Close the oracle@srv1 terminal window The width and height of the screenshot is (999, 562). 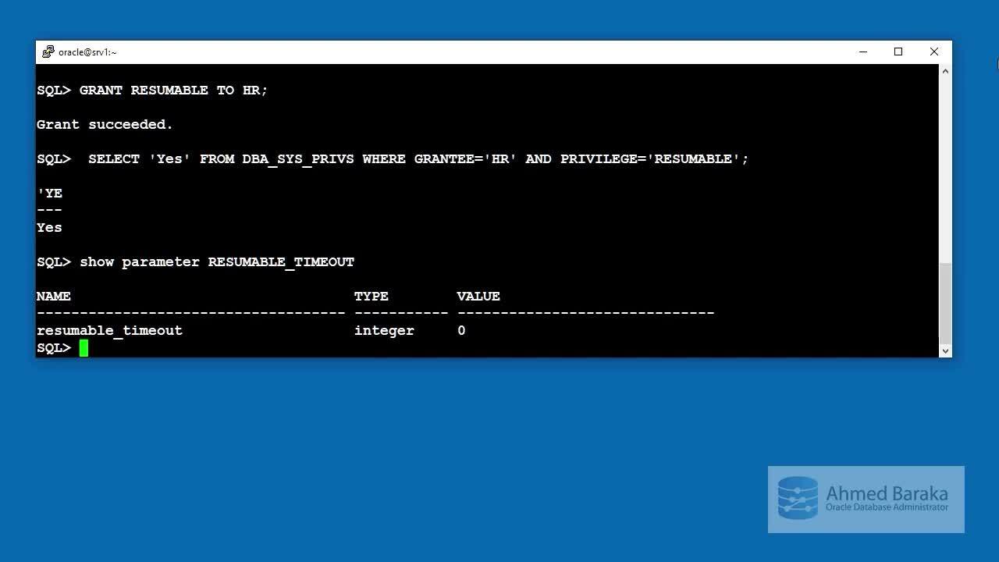coord(933,52)
